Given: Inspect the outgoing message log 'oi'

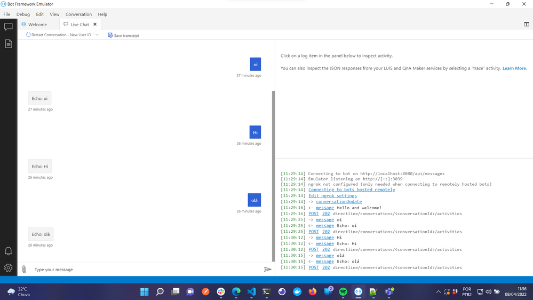Looking at the screenshot, I should (325, 220).
